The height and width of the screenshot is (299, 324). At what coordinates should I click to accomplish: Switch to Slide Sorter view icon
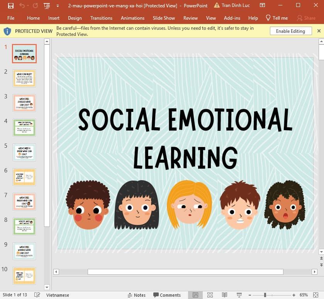point(210,295)
